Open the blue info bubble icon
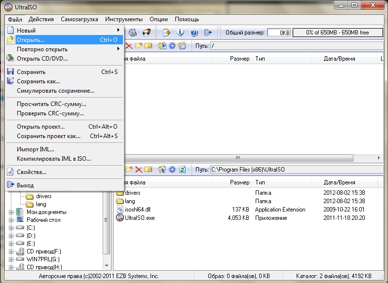 [x=180, y=33]
